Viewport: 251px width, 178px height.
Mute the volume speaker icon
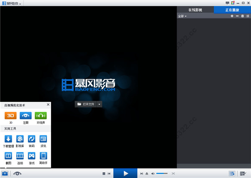[x=153, y=173]
